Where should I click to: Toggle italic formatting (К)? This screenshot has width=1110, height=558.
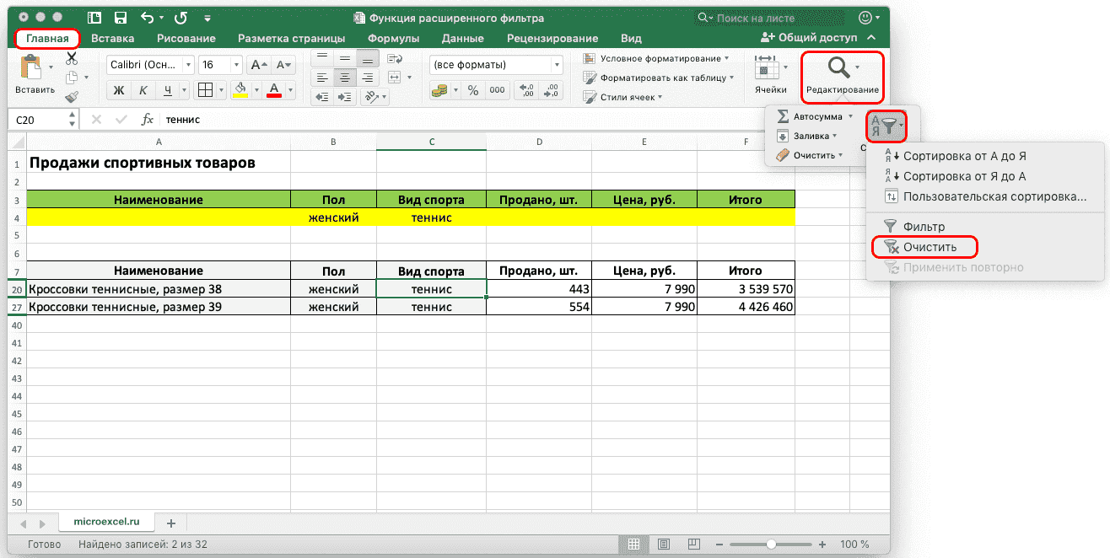point(143,91)
